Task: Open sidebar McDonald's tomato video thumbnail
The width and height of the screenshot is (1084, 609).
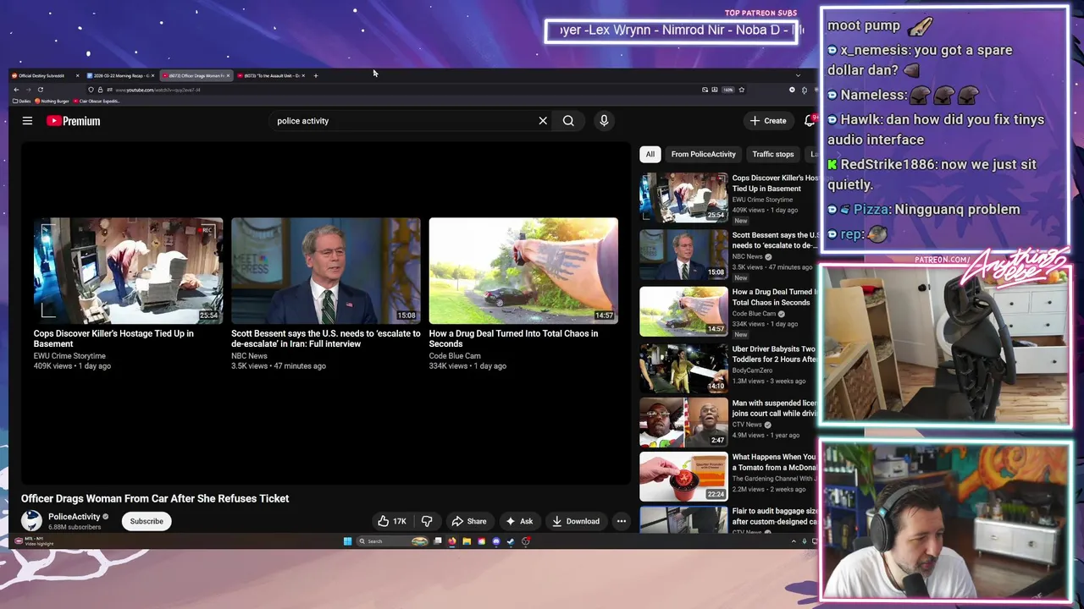Action: coord(683,476)
